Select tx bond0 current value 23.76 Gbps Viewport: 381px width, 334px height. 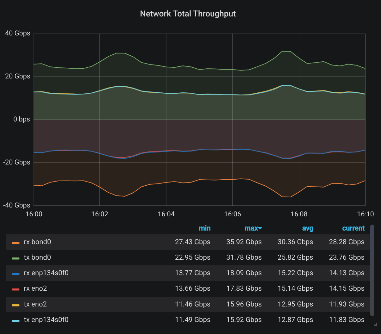coord(347,257)
